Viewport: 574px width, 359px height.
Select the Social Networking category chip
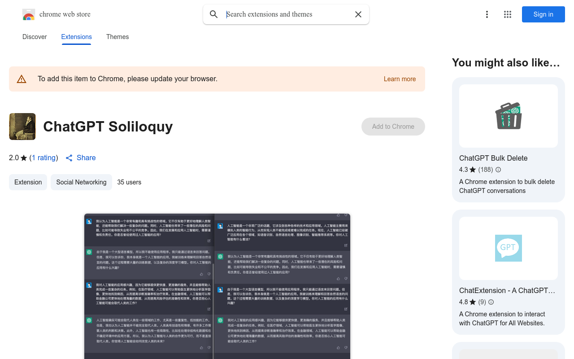point(81,182)
